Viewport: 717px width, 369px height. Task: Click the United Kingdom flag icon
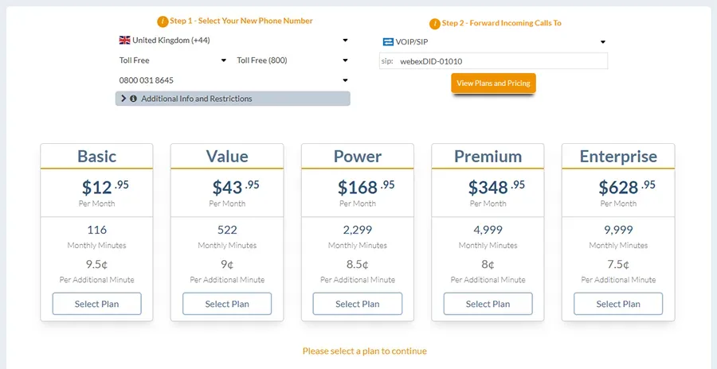[124, 40]
